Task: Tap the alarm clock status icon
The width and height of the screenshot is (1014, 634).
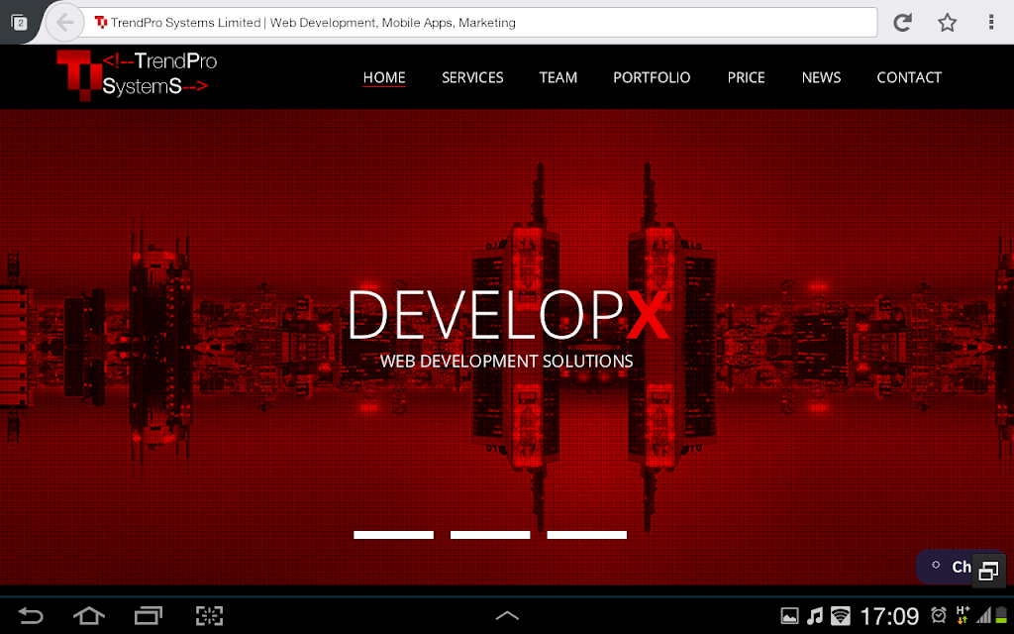Action: point(939,615)
